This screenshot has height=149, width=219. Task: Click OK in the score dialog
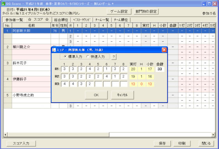tap(96, 95)
